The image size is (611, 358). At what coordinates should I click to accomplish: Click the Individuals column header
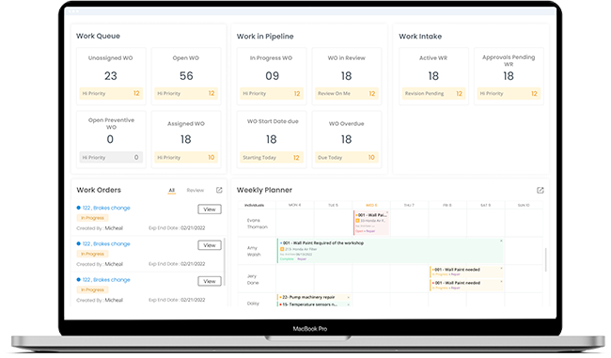[x=254, y=205]
